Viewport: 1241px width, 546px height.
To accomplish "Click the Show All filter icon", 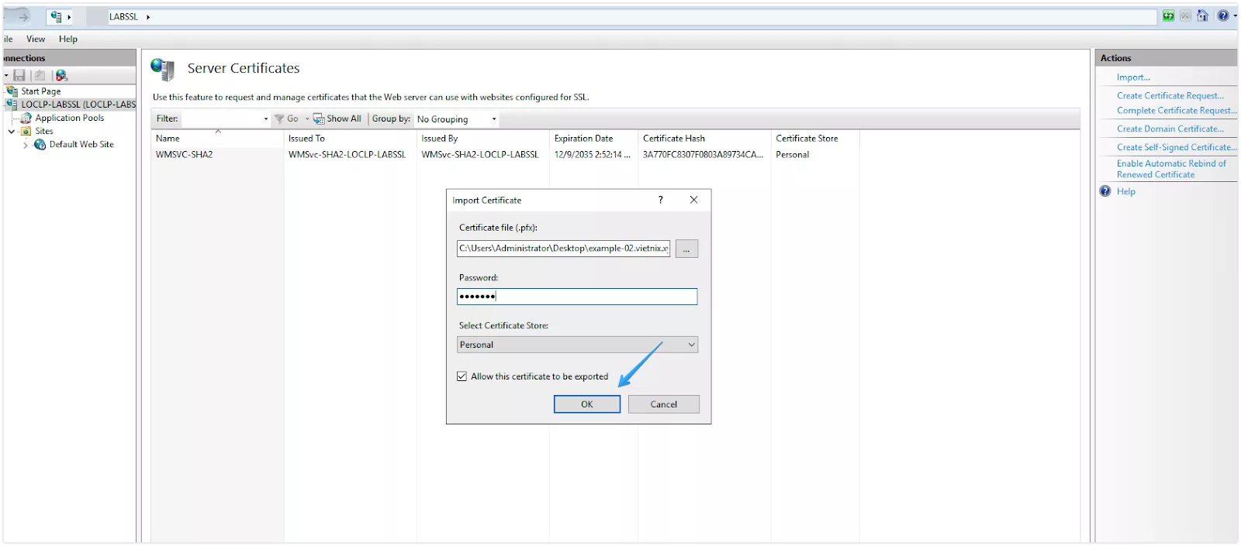I will (x=319, y=118).
